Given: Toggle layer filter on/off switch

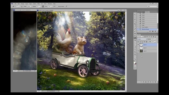Looking at the screenshot, I should [x=156, y=37].
